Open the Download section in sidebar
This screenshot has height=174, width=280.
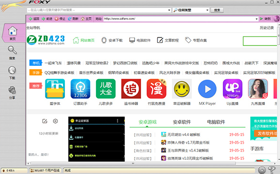12,73
